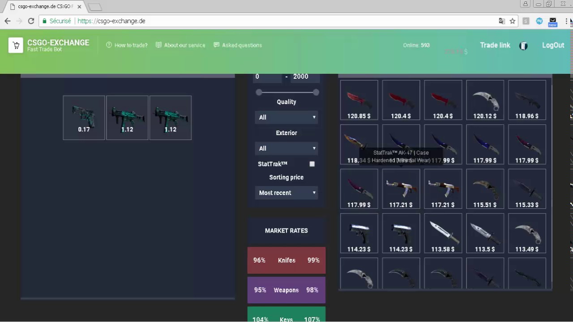
Task: Open the How to trade? help link
Action: pyautogui.click(x=127, y=45)
